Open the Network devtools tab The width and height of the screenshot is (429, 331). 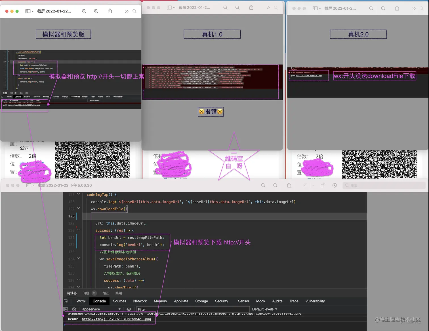140,301
